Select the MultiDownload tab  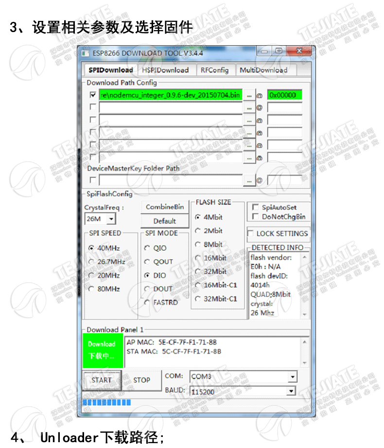click(x=265, y=70)
